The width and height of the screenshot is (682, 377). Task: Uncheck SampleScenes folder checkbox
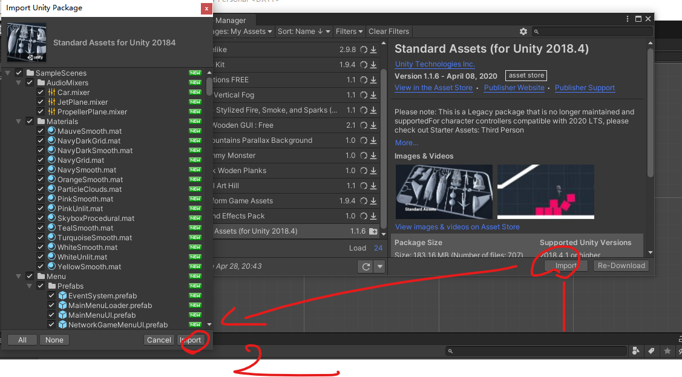coord(19,73)
